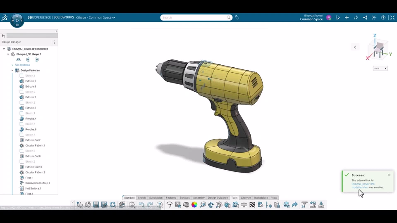
Task: Click the tree view icon above Design Manager
Action: [3, 36]
